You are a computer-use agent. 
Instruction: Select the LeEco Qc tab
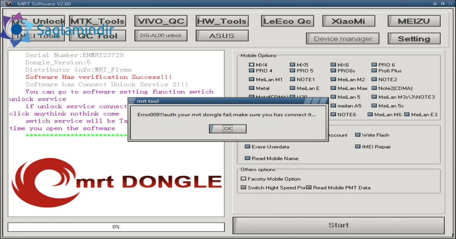coord(287,21)
